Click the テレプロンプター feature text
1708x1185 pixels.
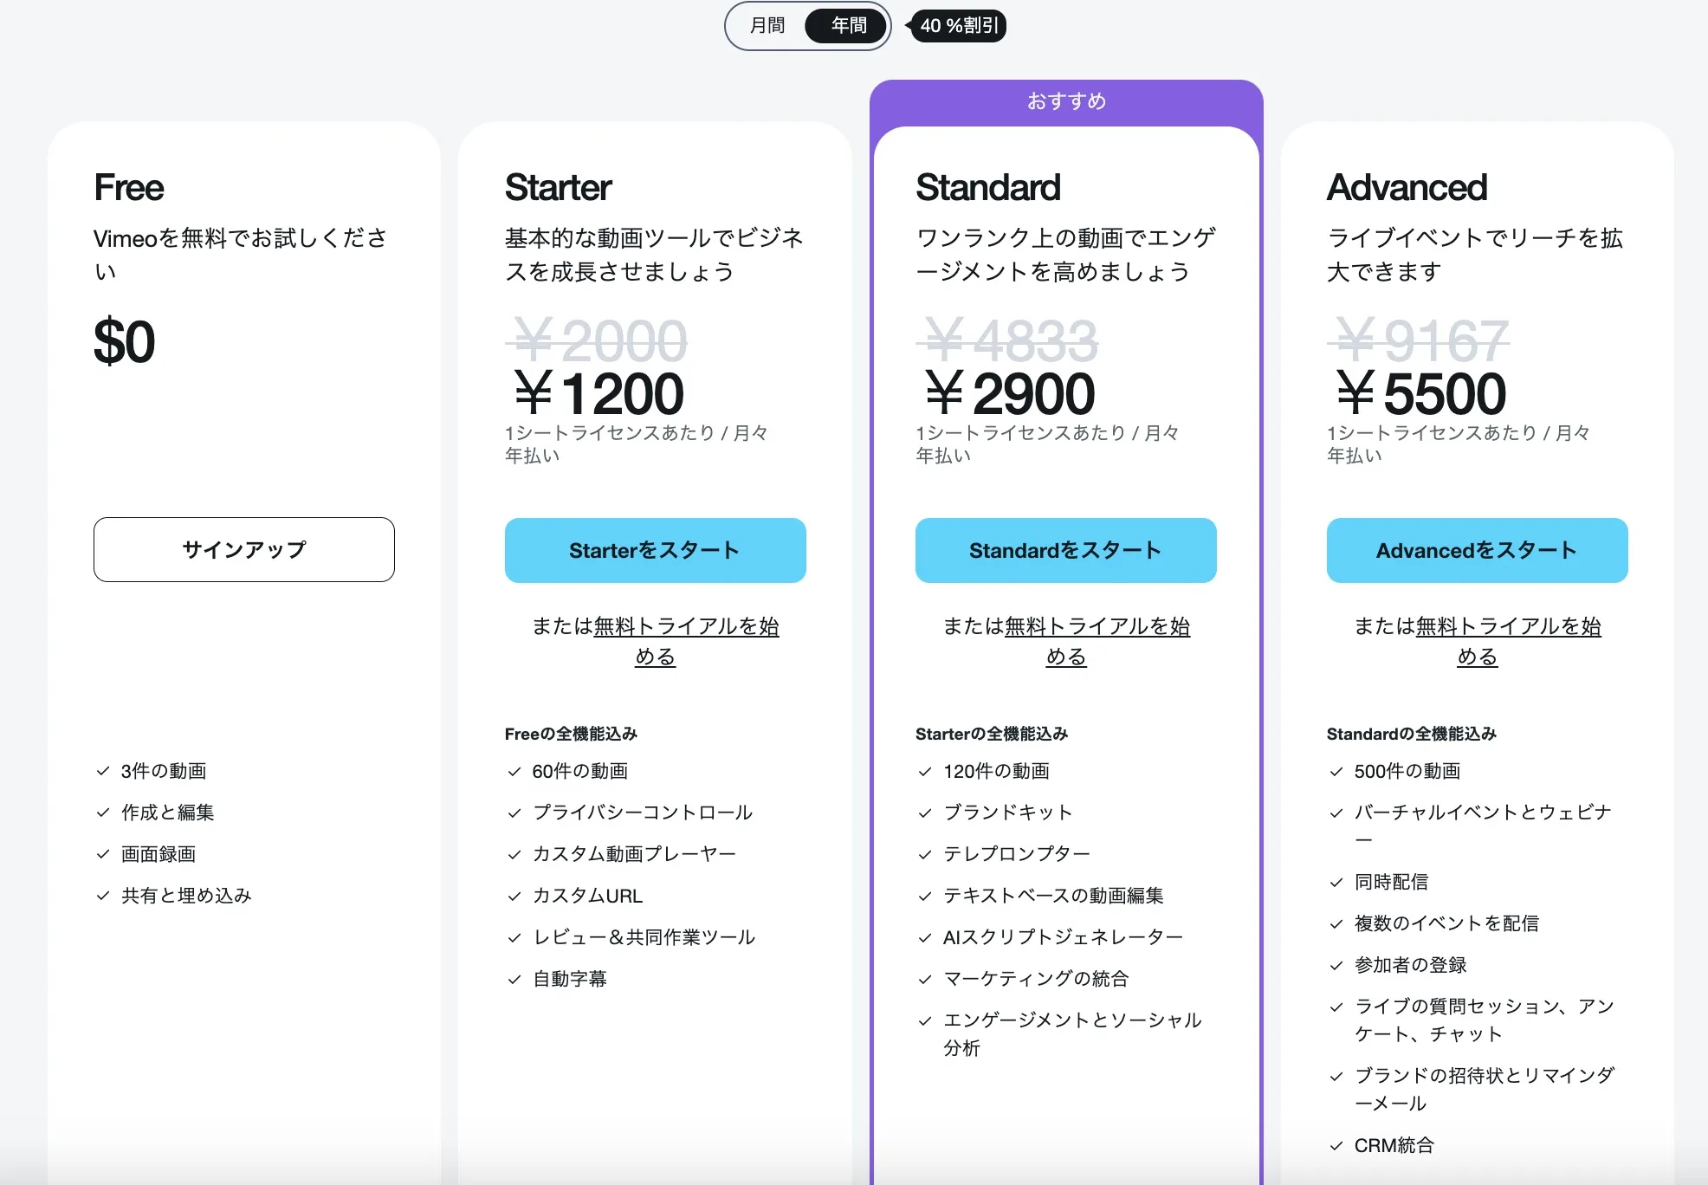click(x=1017, y=854)
